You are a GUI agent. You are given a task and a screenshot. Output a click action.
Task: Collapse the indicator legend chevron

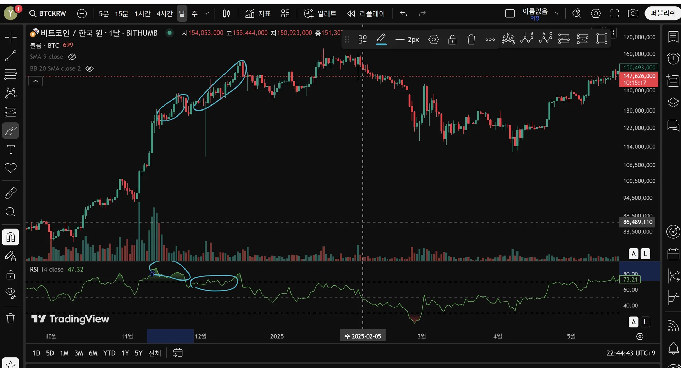click(35, 81)
